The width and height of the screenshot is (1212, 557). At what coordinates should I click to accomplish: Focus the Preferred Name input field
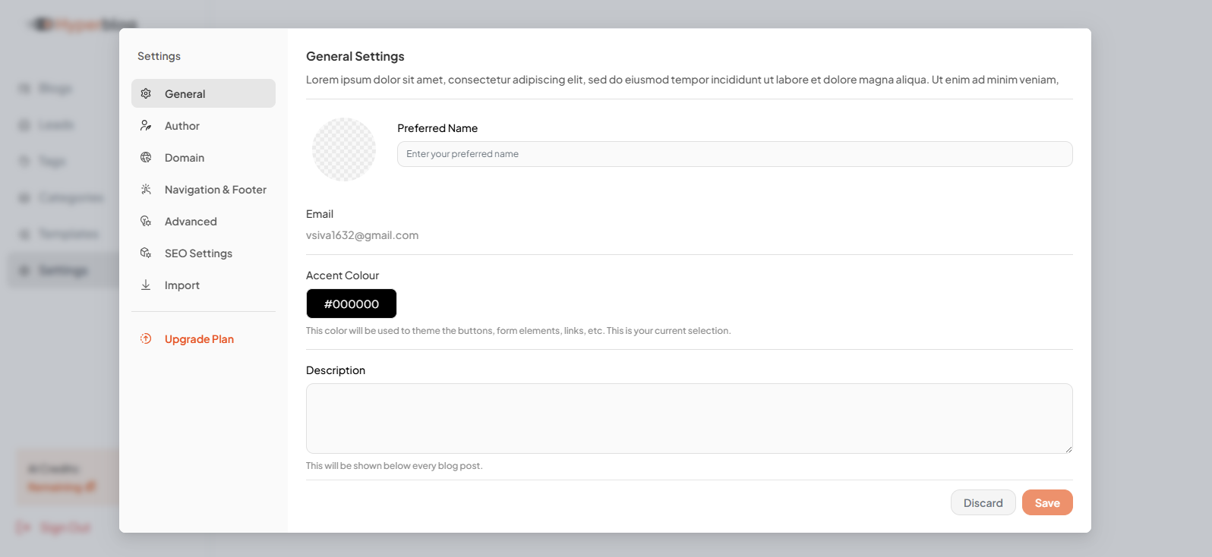(x=735, y=154)
